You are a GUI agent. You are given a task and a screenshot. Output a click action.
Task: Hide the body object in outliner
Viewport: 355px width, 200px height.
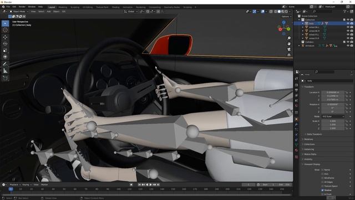tap(348, 23)
